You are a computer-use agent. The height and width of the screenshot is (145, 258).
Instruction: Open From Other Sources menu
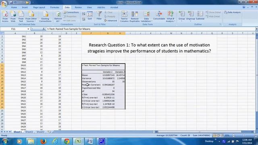click(31, 17)
